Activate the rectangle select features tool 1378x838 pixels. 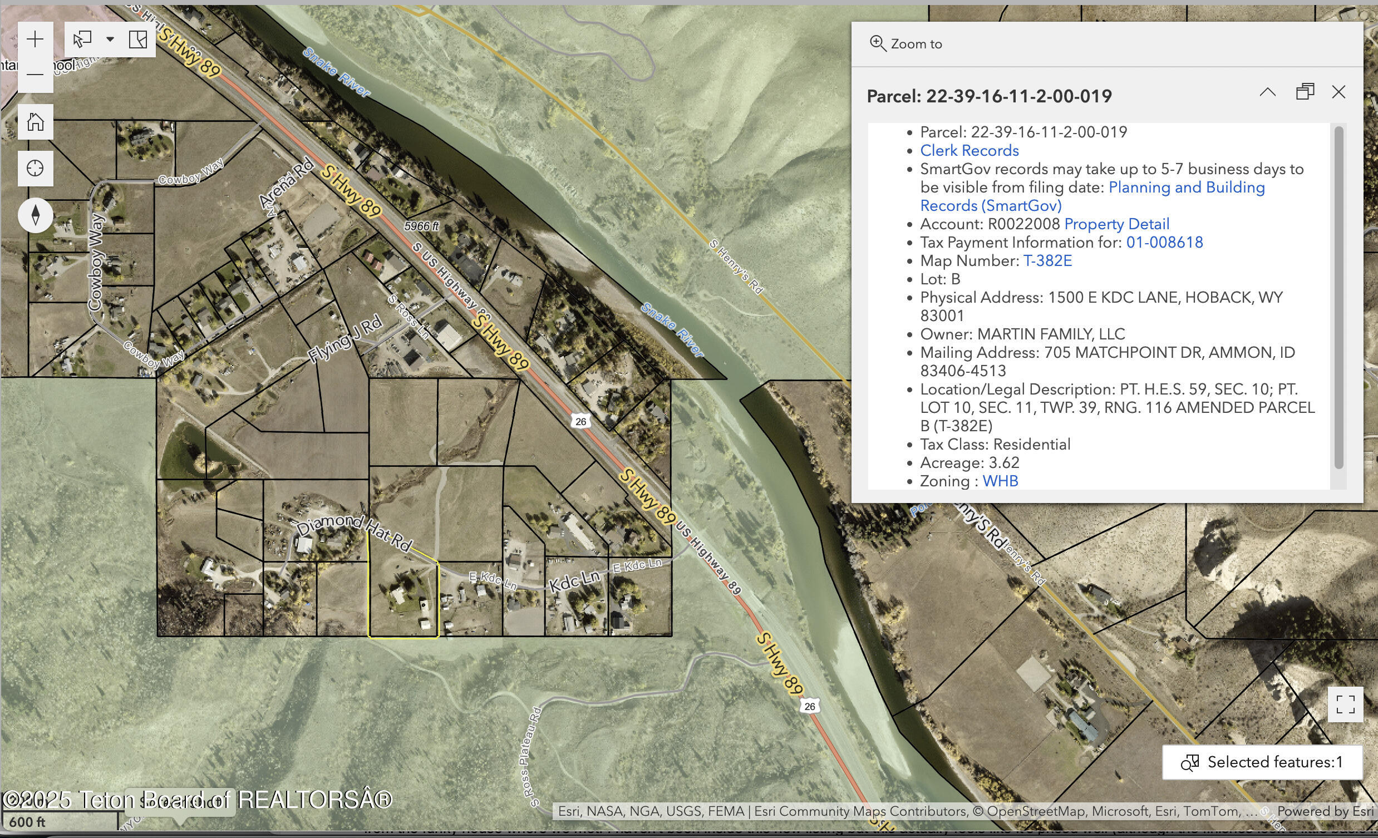pos(83,39)
